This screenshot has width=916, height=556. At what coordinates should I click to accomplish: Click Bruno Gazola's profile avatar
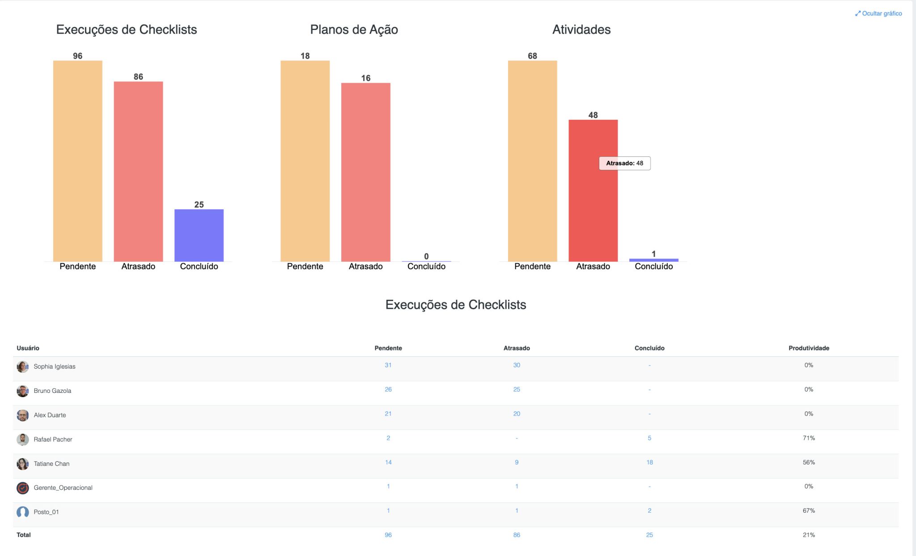tap(23, 391)
